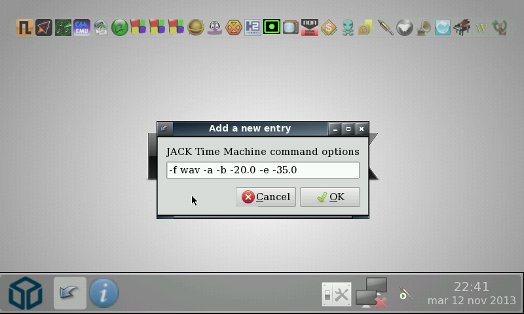The image size is (524, 314).
Task: Minimize the Add a new entry dialog
Action: coord(335,129)
